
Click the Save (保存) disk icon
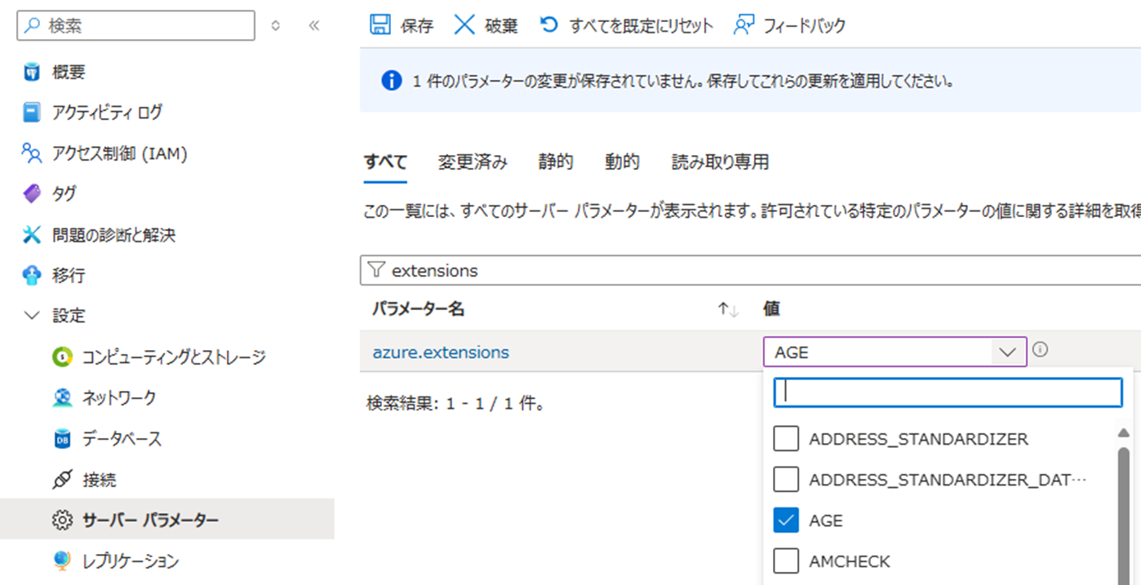pos(380,25)
